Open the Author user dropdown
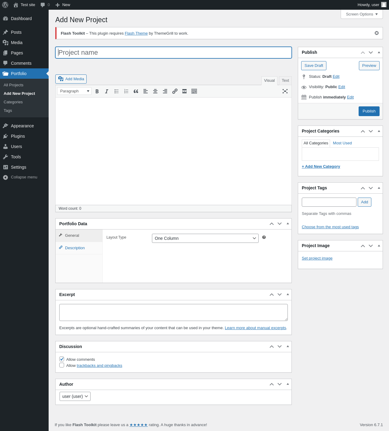389x431 pixels. tap(75, 396)
